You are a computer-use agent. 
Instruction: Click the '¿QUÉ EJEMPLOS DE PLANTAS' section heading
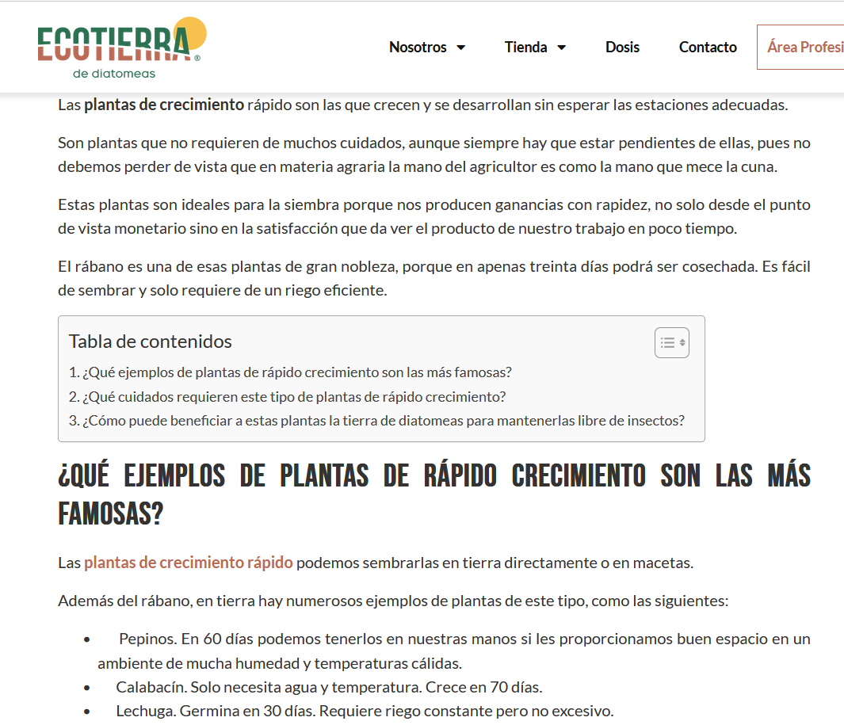point(433,494)
